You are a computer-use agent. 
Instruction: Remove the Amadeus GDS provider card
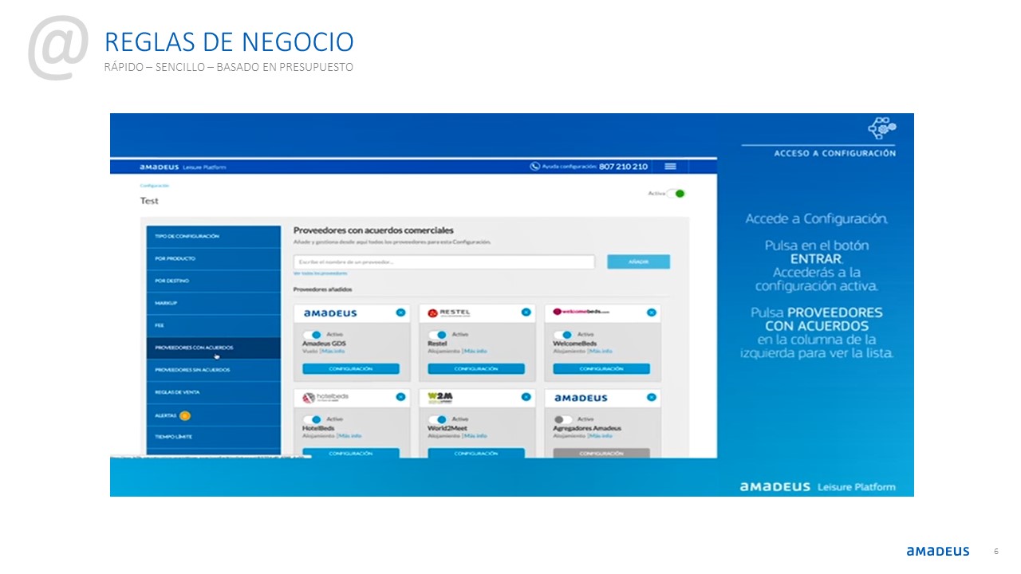coord(400,313)
